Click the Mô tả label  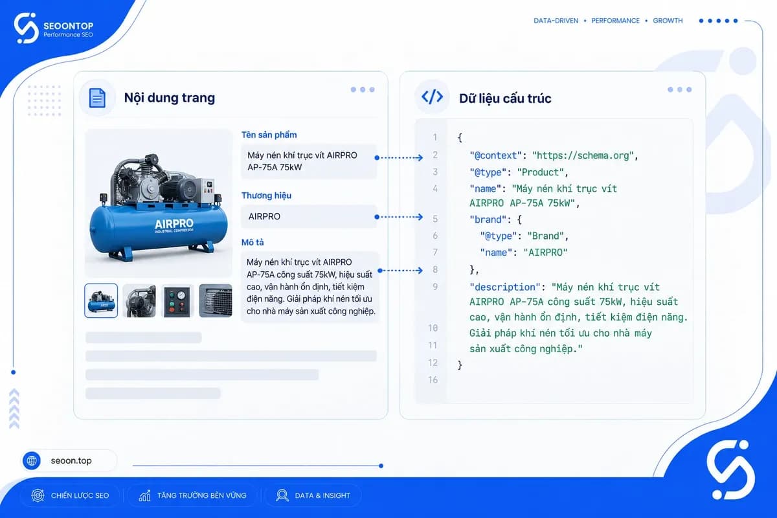tap(253, 242)
